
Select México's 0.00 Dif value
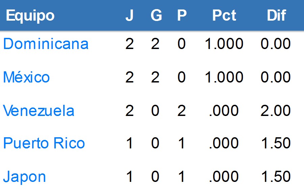tap(276, 77)
